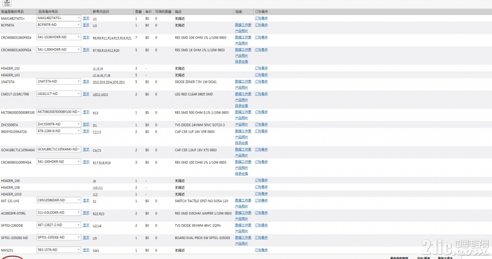The width and height of the screenshot is (492, 259).
Task: Click the 目录零件号码 column header
Action: pyautogui.click(x=48, y=11)
